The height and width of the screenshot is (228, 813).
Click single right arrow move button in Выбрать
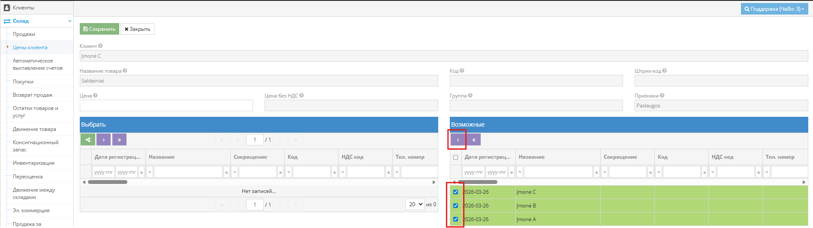(104, 139)
